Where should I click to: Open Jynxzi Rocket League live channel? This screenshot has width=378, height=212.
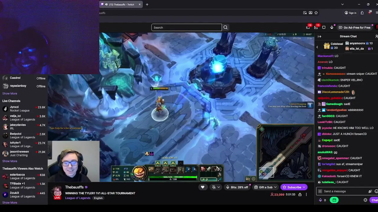pyautogui.click(x=24, y=109)
